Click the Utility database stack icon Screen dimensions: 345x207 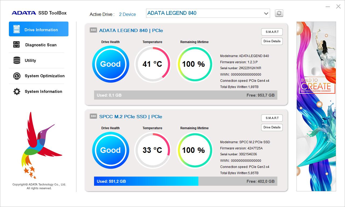[17, 60]
